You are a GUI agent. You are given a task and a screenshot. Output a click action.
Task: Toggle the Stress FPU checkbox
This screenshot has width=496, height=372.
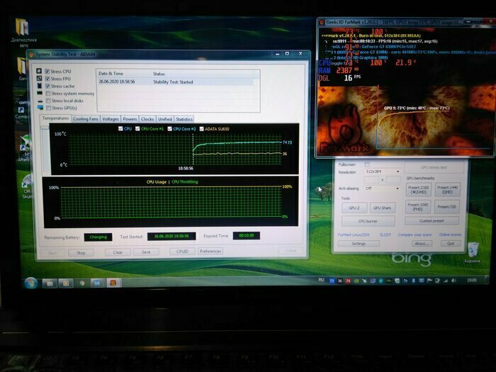pyautogui.click(x=47, y=79)
